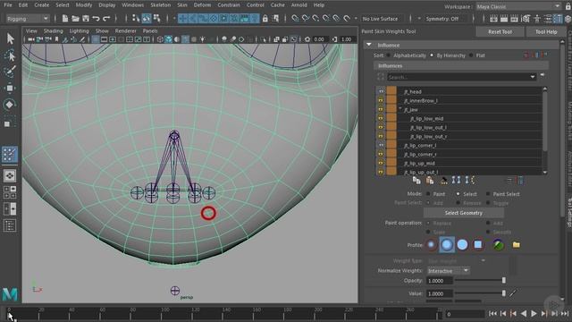The image size is (572, 322).
Task: Open the Skin menu
Action: pos(182,5)
